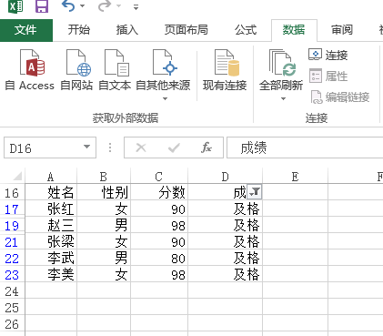Expand the Name Box dropdown
The height and width of the screenshot is (336, 383).
87,148
